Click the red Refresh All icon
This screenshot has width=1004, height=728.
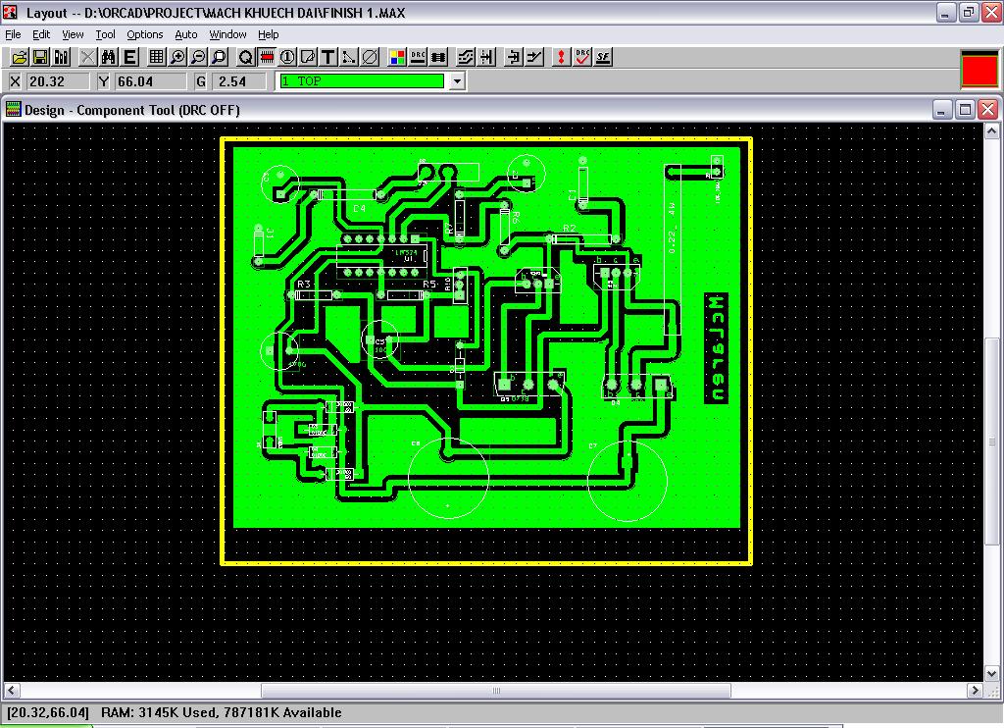click(561, 58)
